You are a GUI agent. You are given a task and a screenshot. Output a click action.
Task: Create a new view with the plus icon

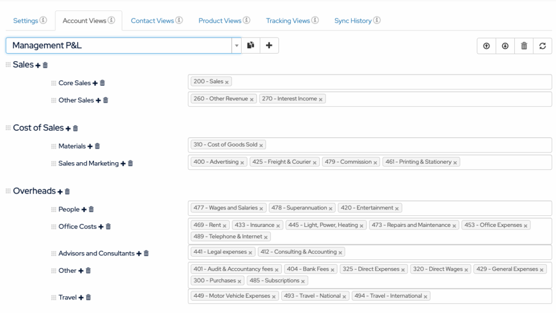coord(269,46)
